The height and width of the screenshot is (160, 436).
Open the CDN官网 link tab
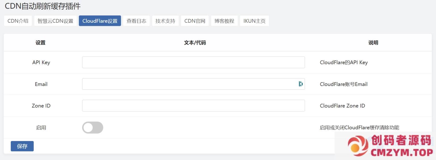click(195, 21)
